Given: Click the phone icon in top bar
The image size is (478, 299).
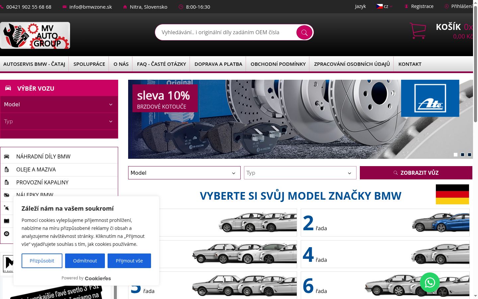Looking at the screenshot, I should point(2,7).
